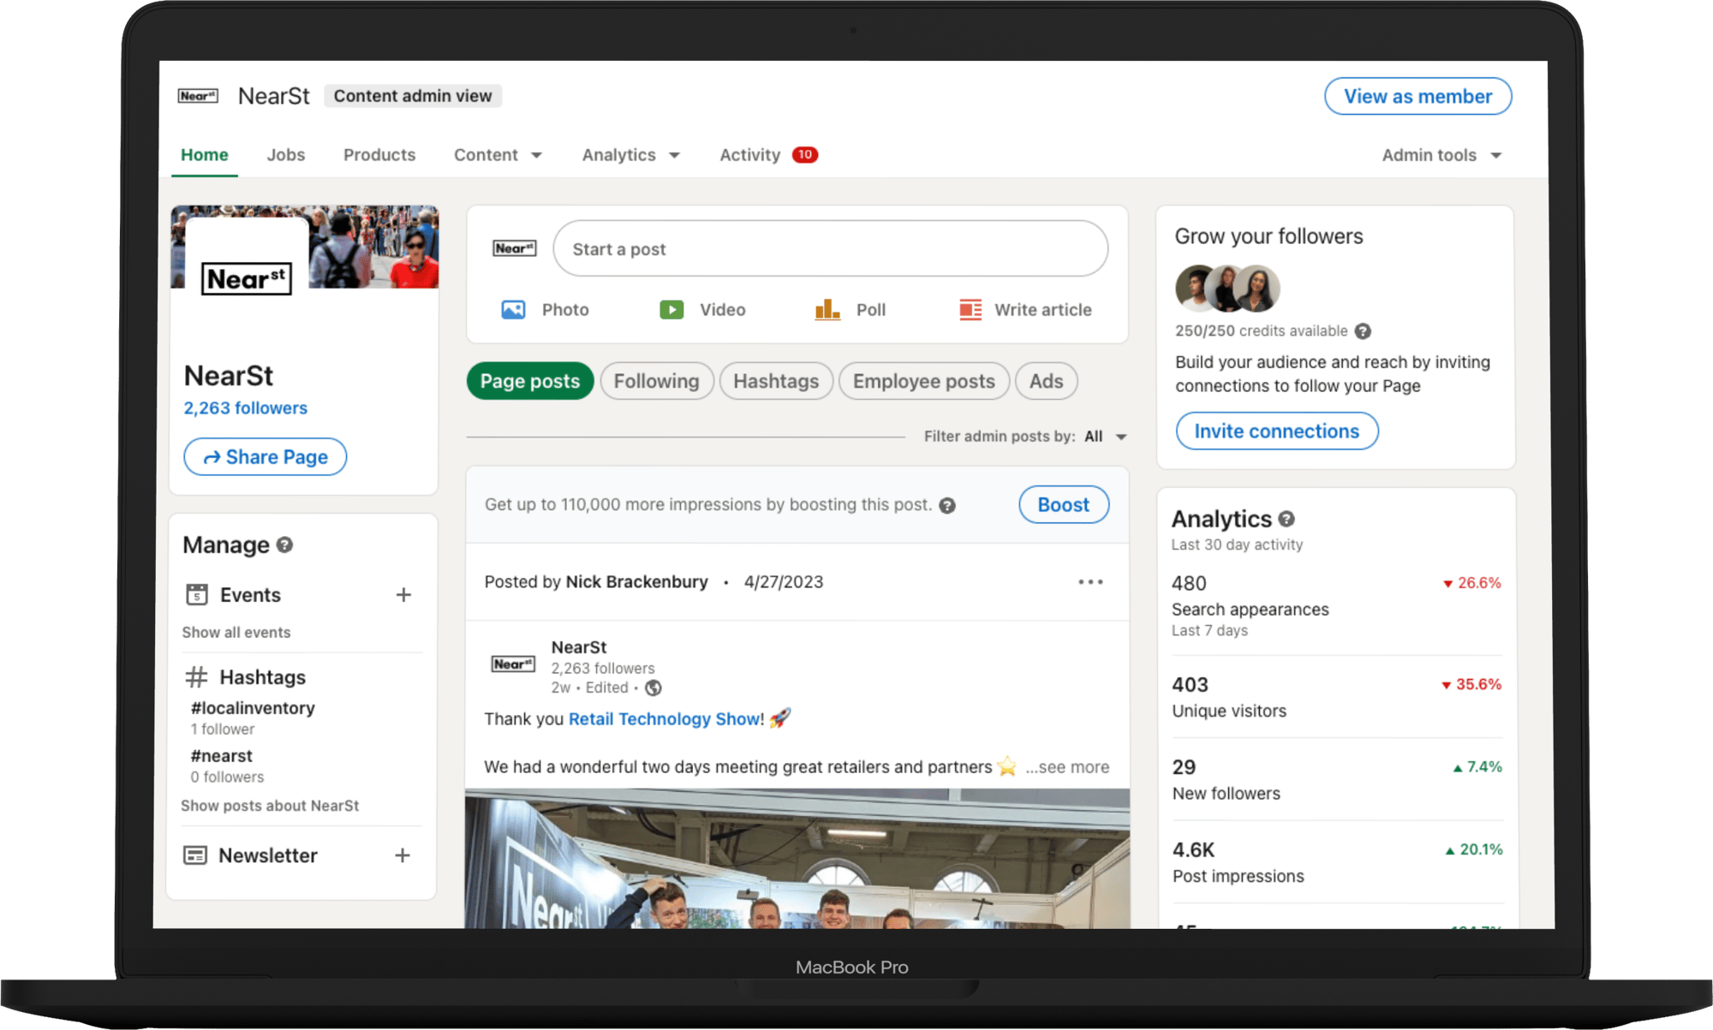The width and height of the screenshot is (1713, 1030).
Task: Click View as member button
Action: 1418,96
